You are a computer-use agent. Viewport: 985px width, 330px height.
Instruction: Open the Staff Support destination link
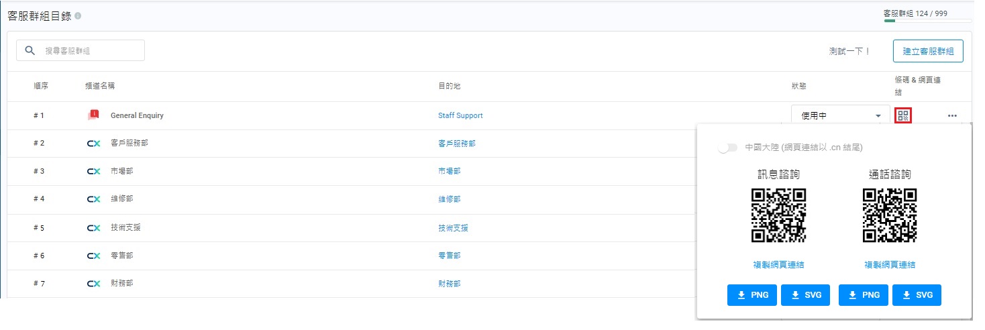pyautogui.click(x=460, y=115)
